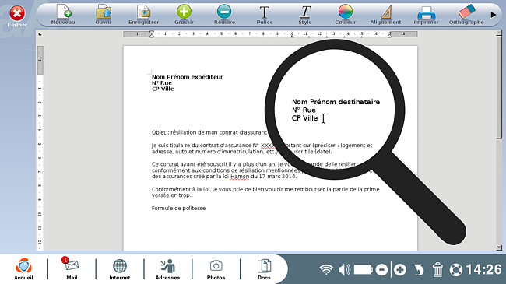Click the scrollbar down arrow
This screenshot has height=284, width=506.
click(499, 247)
